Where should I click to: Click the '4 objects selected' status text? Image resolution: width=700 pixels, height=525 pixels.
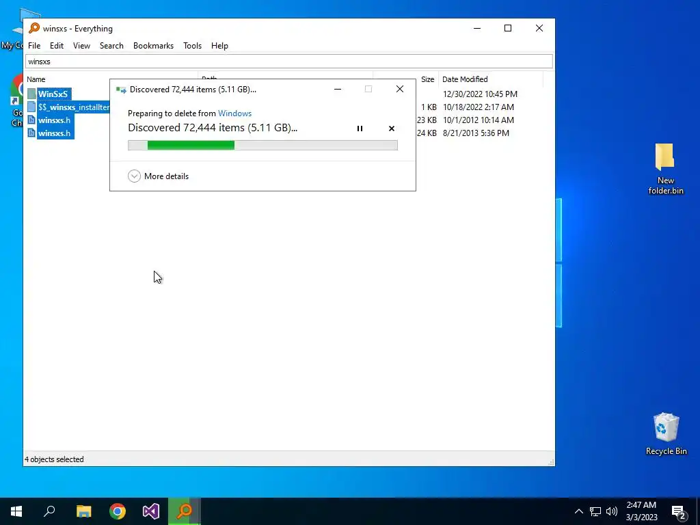[x=54, y=459]
